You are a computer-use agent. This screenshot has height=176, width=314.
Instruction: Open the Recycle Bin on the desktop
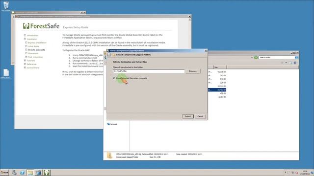click(x=6, y=6)
